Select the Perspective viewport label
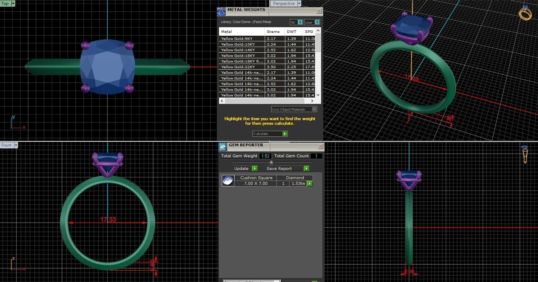This screenshot has width=538, height=282. click(284, 4)
